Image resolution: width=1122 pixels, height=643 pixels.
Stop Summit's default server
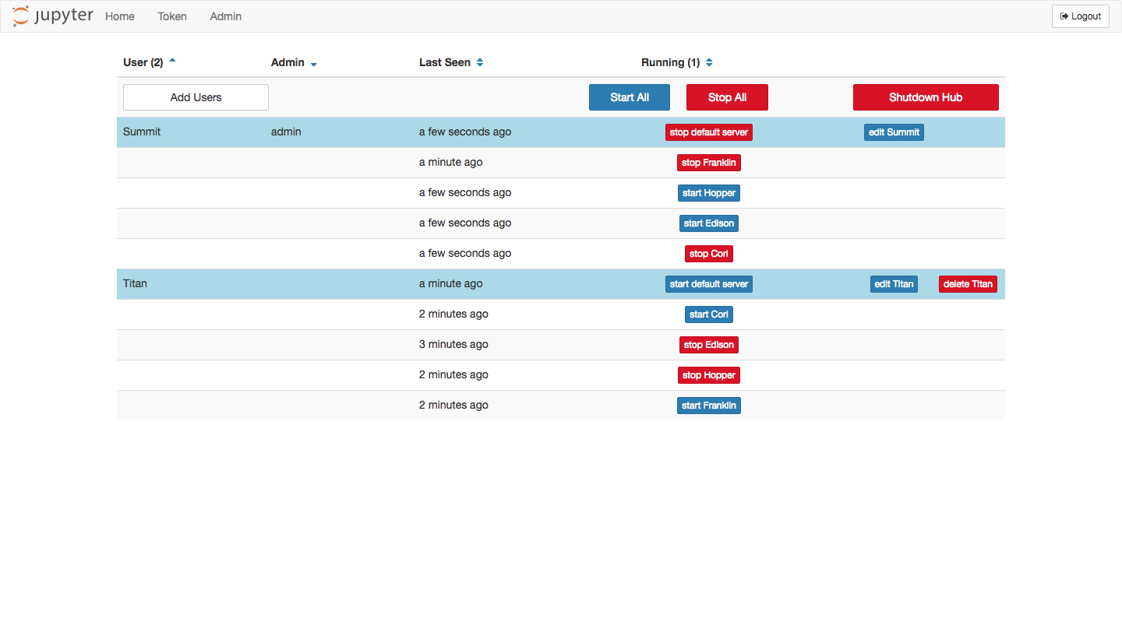[x=708, y=132]
